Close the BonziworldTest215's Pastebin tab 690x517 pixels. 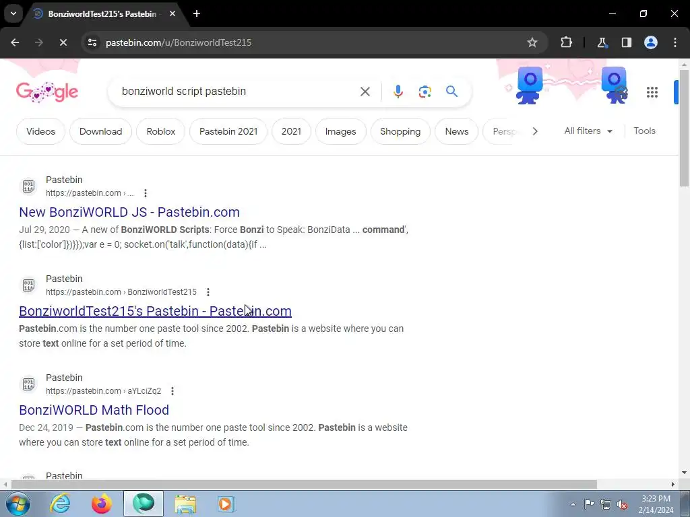click(x=172, y=13)
